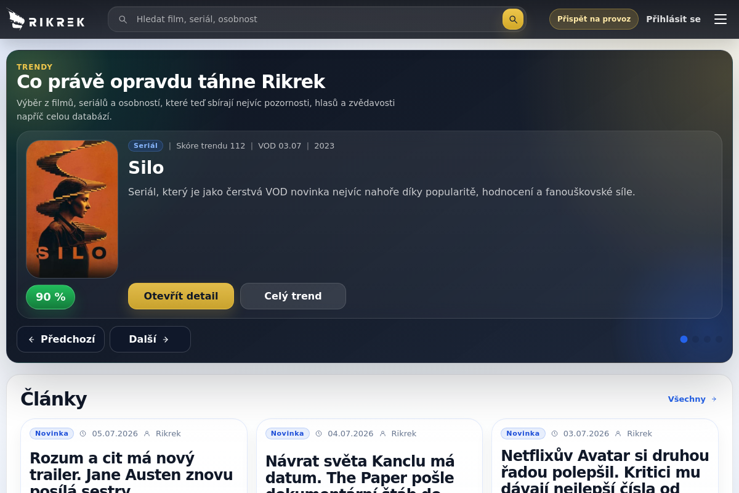Click the clock icon beside 03.07.2026
The image size is (739, 493).
(554, 434)
